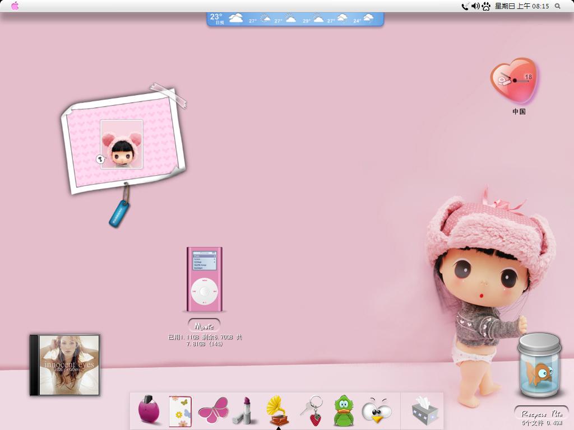
Task: Open the fish jar recycle bin
Action: [539, 365]
